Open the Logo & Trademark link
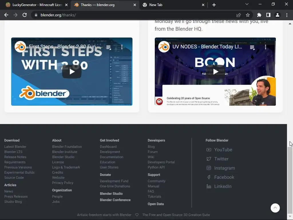 coord(66,167)
